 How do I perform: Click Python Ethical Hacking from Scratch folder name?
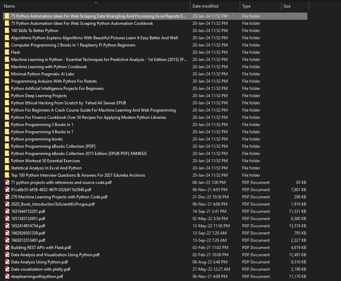tap(69, 103)
